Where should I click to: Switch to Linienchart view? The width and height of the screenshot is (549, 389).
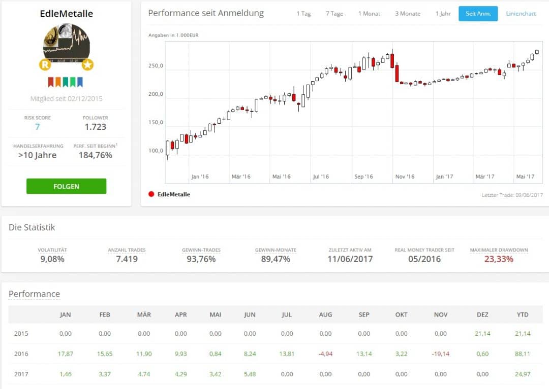(x=521, y=14)
